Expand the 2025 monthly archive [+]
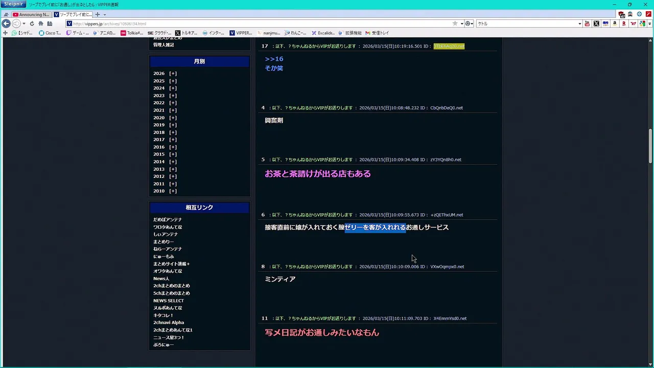Image resolution: width=654 pixels, height=368 pixels. pyautogui.click(x=173, y=81)
